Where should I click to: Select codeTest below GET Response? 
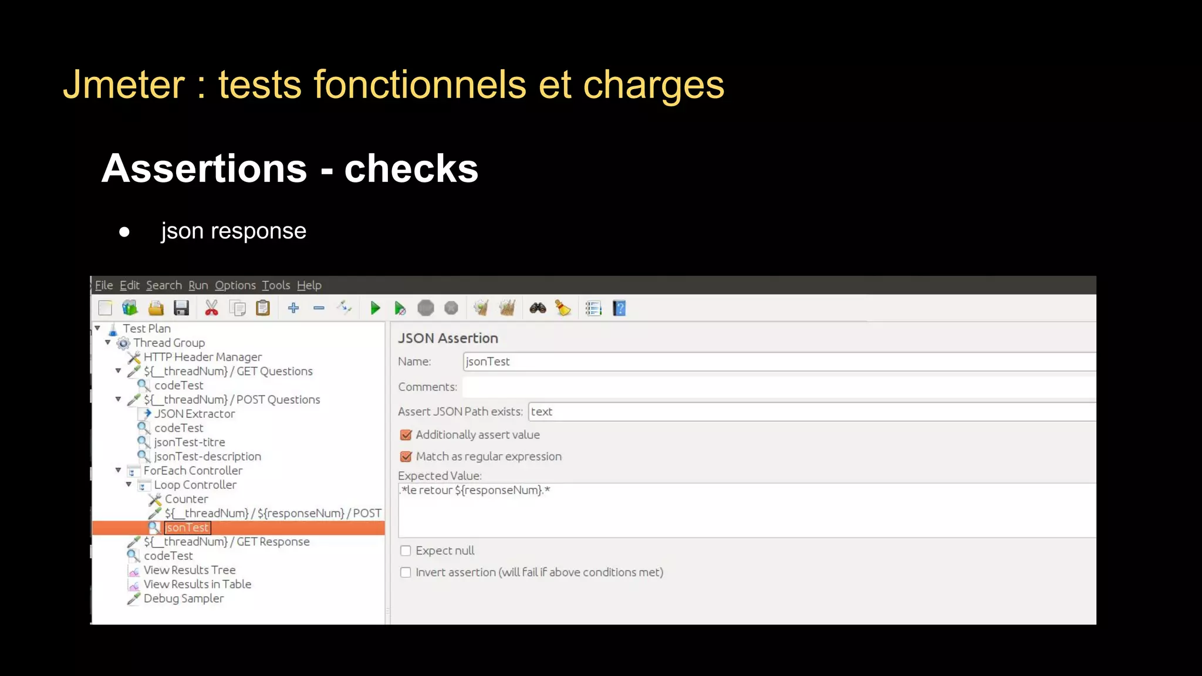[168, 556]
